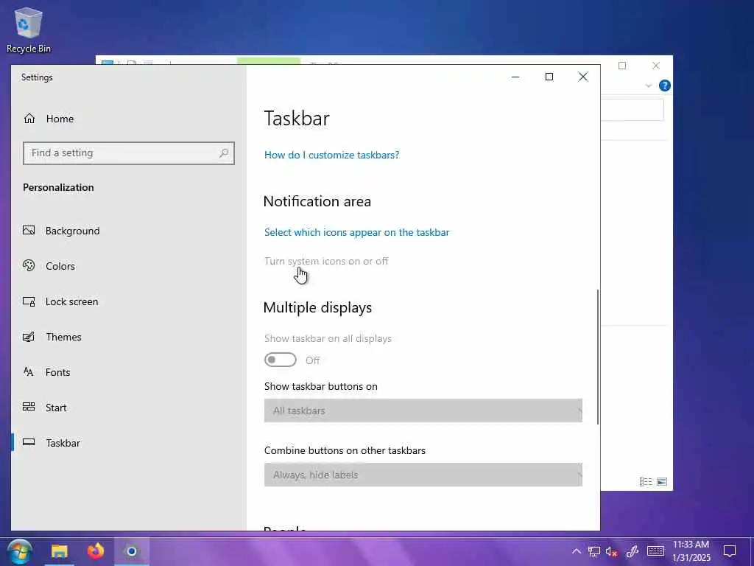The height and width of the screenshot is (566, 754).
Task: Open the touch keyboard tray icon
Action: tap(655, 551)
